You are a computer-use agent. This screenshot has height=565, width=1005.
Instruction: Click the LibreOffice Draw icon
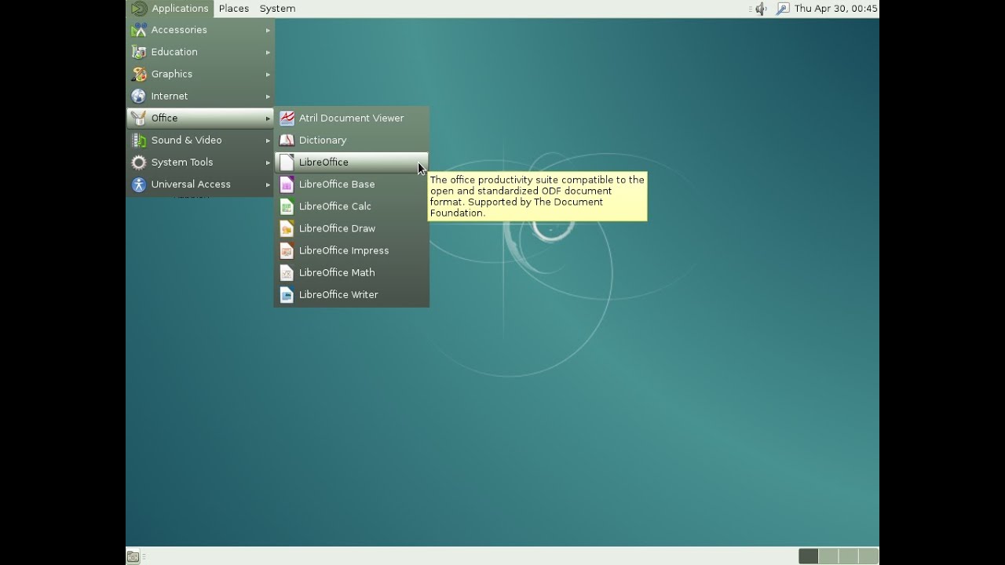287,228
